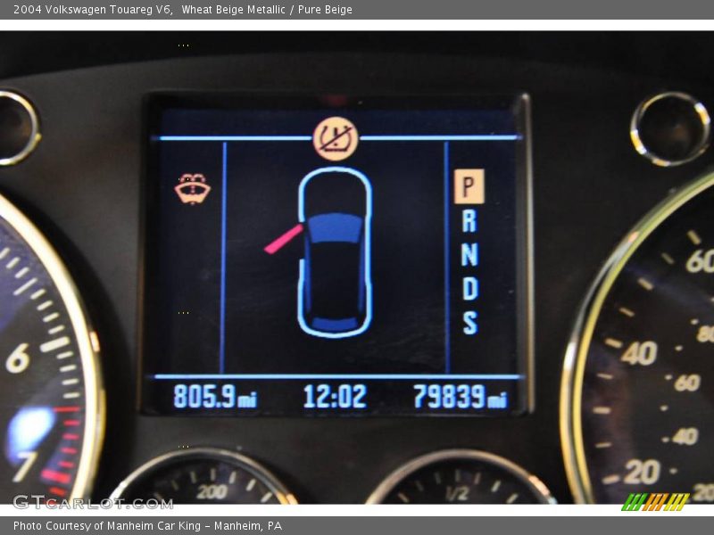Select the S gear letter
Viewport: 714px width, 535px height.
click(x=470, y=323)
